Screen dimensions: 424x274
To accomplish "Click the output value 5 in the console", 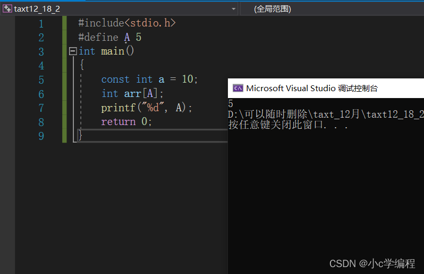I will tap(231, 103).
